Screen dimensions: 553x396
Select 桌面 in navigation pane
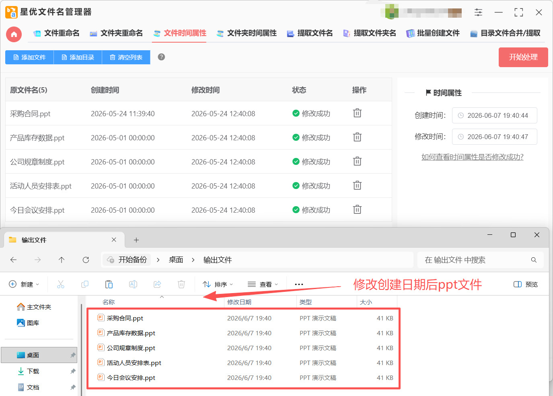point(39,355)
